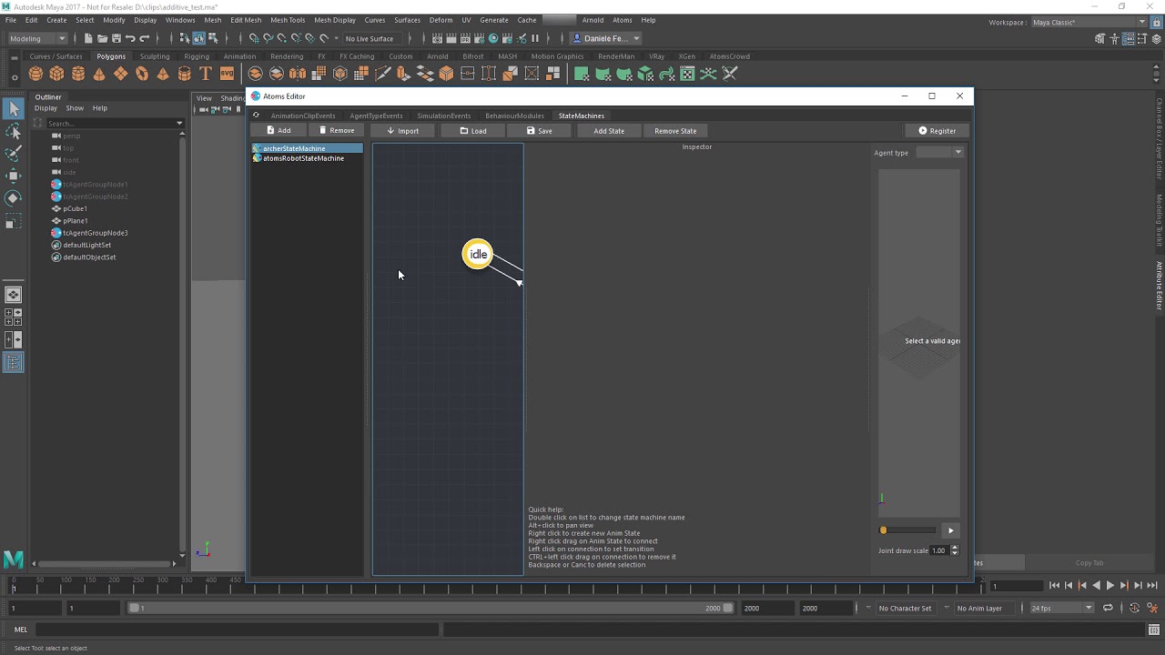Open the Daniele Fe... account dropdown
1165x655 pixels.
click(606, 38)
